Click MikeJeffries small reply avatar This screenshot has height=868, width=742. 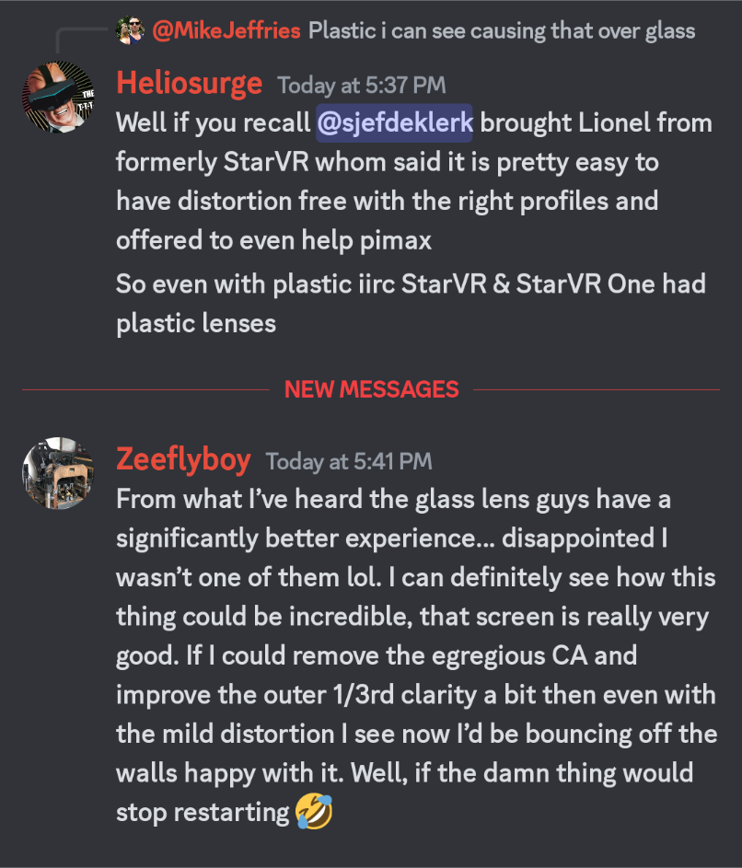click(130, 29)
